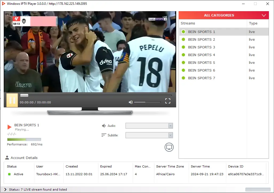Open the ALL CATEGORIES dropdown
The image size is (274, 193).
click(224, 15)
